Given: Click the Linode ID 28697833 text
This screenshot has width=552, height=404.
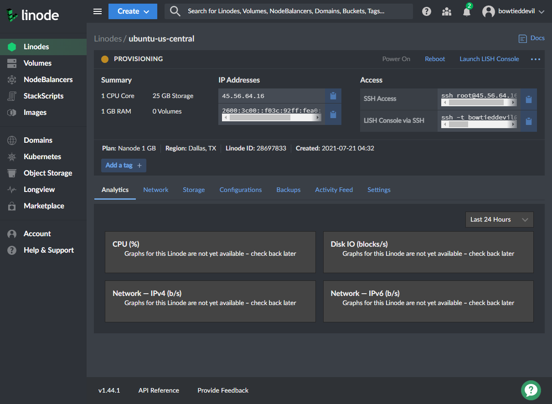Looking at the screenshot, I should coord(256,148).
